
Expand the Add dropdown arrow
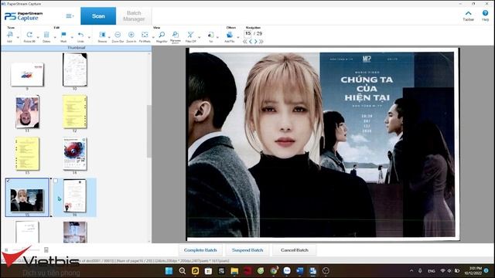(18, 38)
